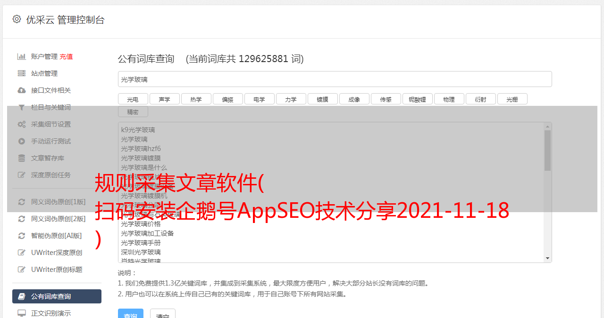Select the 光电 keyword tag button
The width and height of the screenshot is (604, 318).
133,99
